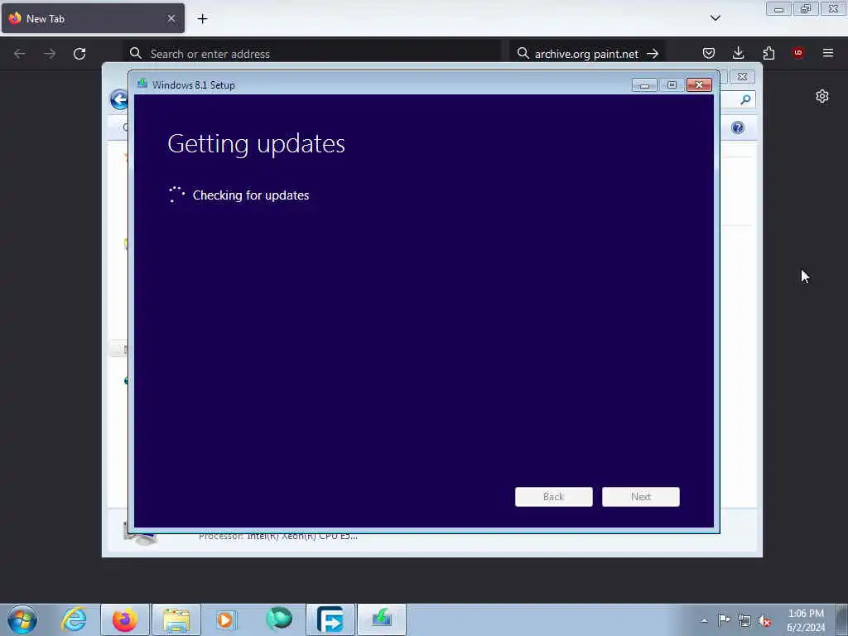Viewport: 848px width, 636px height.
Task: Focus the Search or enter address field
Action: coord(312,54)
